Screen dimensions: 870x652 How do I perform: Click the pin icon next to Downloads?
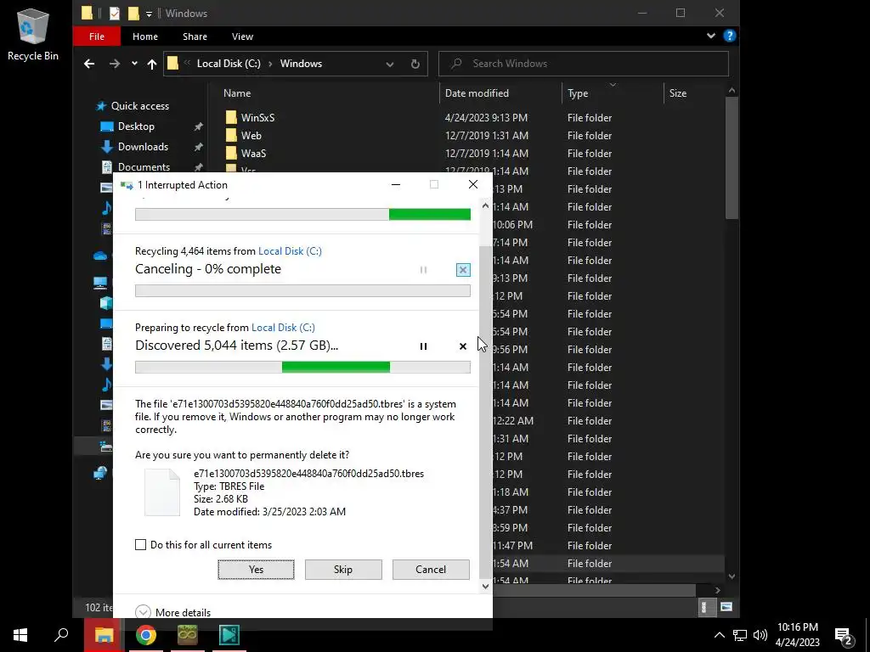198,147
